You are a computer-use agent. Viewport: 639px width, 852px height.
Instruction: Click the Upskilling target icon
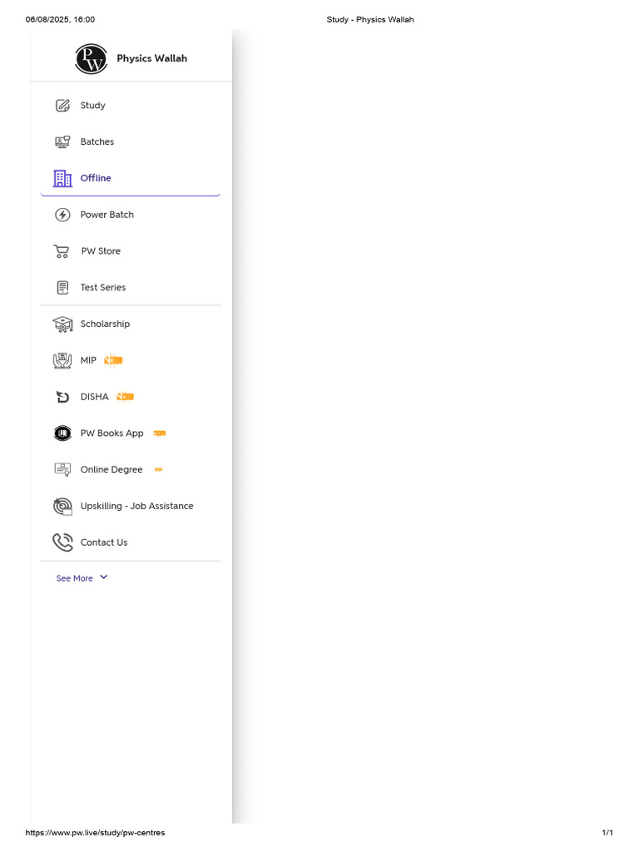(62, 506)
